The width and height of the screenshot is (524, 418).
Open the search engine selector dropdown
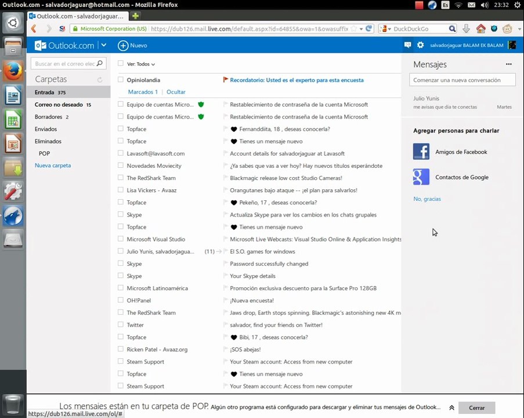point(385,29)
